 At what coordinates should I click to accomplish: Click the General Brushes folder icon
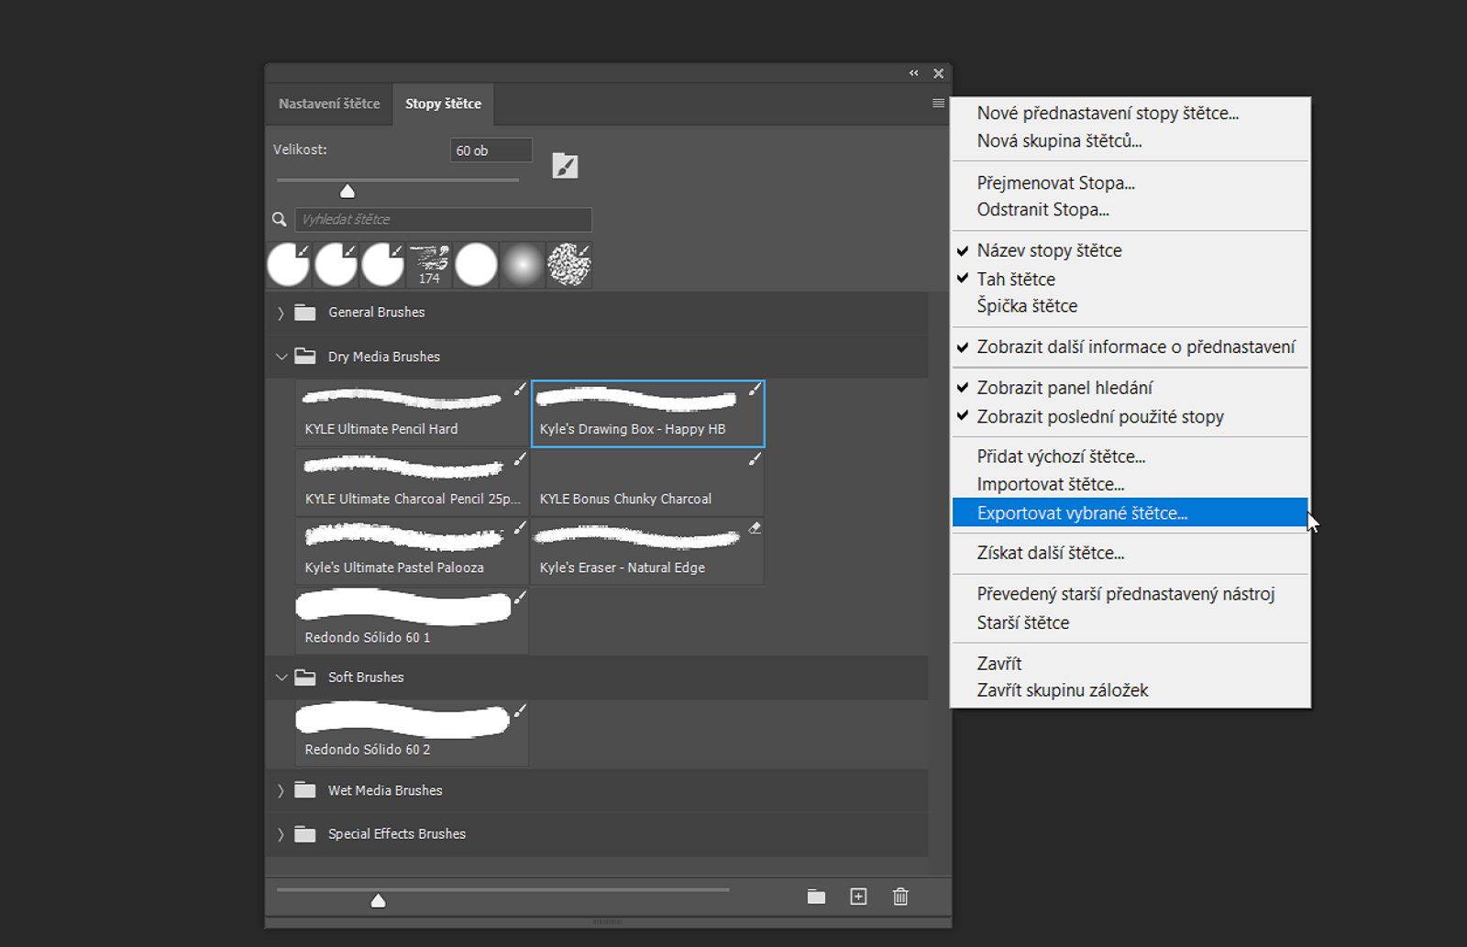coord(305,313)
